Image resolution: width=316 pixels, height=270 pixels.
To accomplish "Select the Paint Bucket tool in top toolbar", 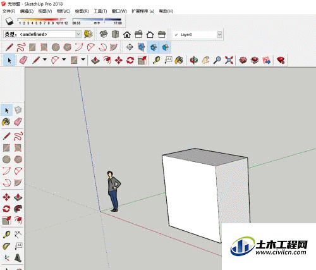I will click(x=179, y=60).
